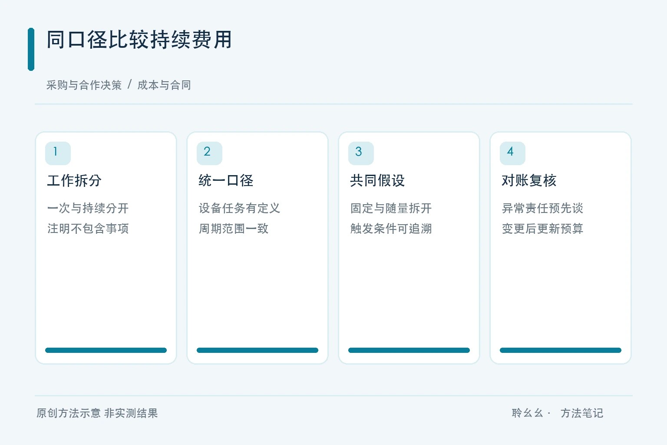
Task: Click the line 一次与持续分开
Action: coord(88,208)
